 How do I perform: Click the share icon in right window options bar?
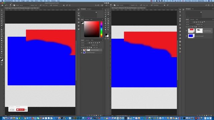(212, 5)
